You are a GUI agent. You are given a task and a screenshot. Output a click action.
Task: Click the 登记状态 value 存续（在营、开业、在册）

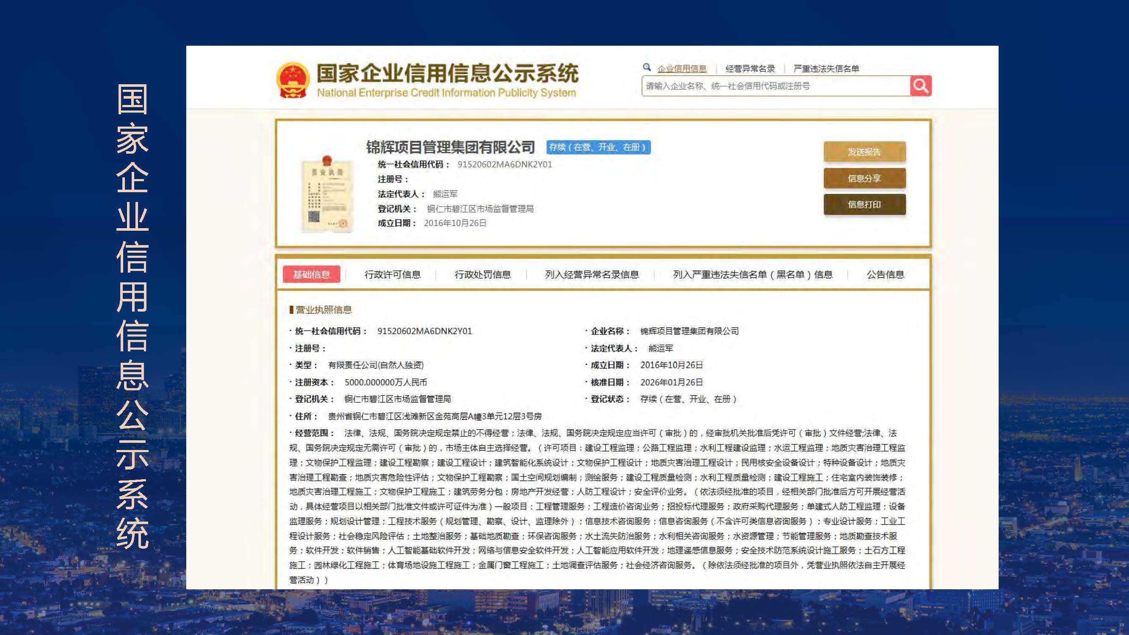[688, 399]
